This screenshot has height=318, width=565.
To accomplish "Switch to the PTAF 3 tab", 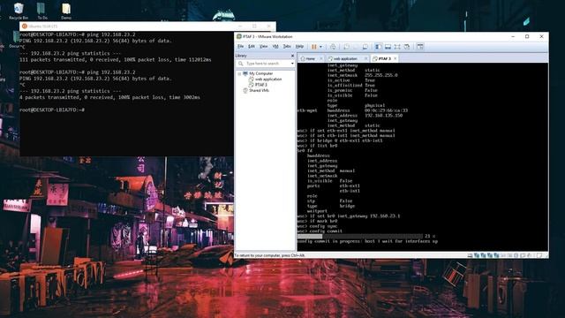I will [384, 58].
